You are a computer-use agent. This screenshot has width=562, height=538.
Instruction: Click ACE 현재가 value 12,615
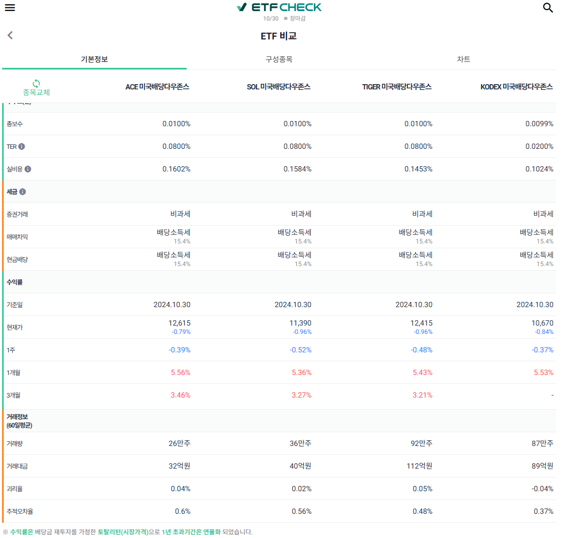tap(179, 323)
